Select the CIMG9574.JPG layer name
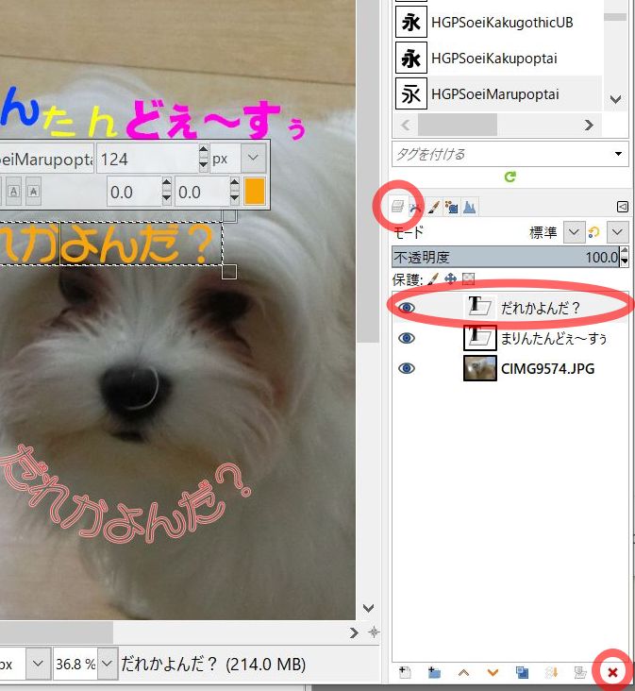The width and height of the screenshot is (635, 691). 548,368
